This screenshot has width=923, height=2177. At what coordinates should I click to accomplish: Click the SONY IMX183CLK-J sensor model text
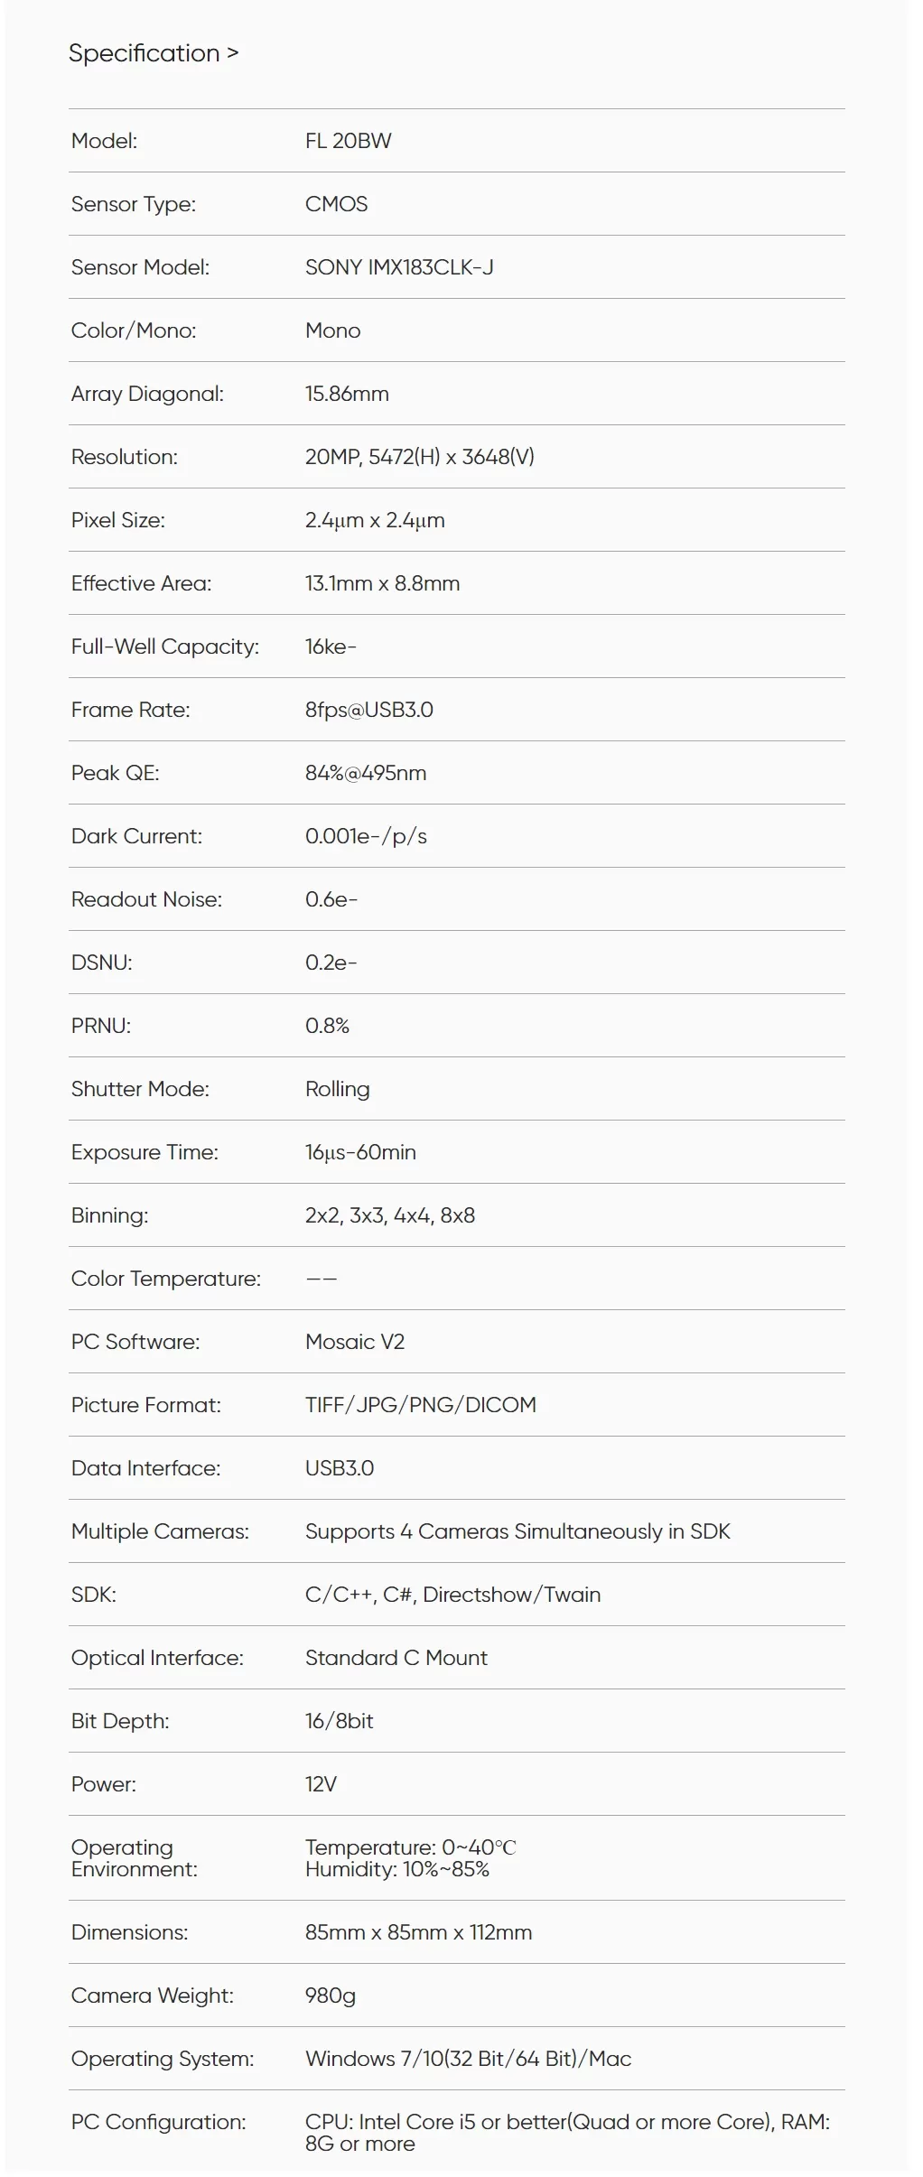click(x=399, y=267)
